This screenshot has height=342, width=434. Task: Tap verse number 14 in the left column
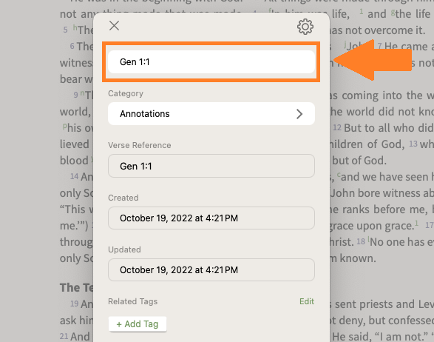tap(74, 176)
